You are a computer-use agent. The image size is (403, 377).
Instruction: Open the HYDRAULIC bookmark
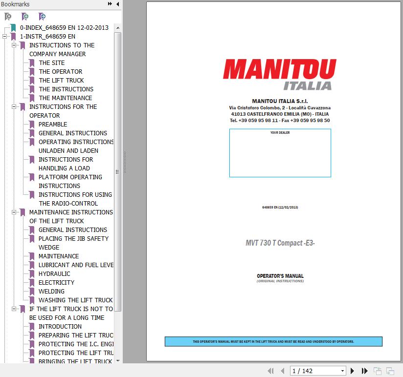click(54, 274)
